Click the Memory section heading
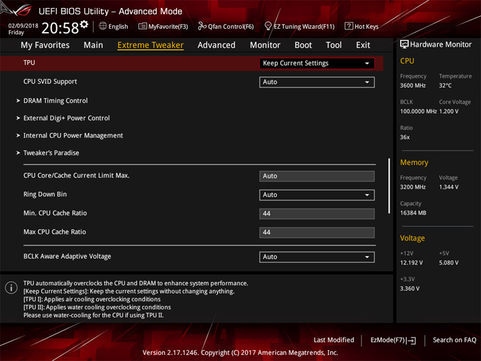Screen dimensions: 481x361 click(414, 162)
